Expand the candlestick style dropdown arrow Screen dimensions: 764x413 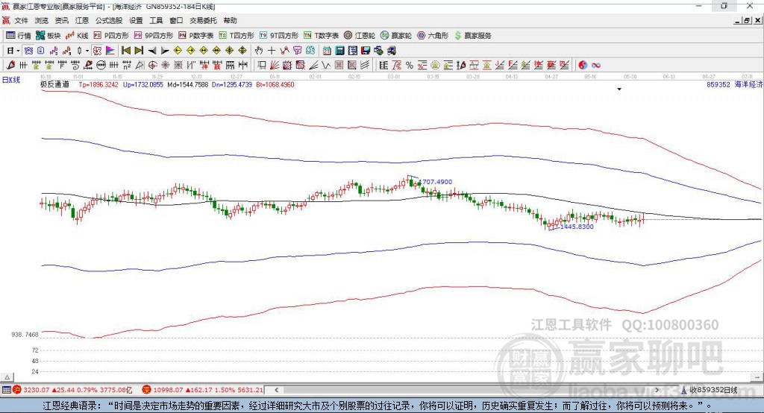[x=87, y=51]
